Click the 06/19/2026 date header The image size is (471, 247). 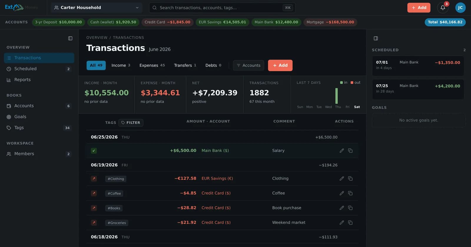tap(104, 165)
